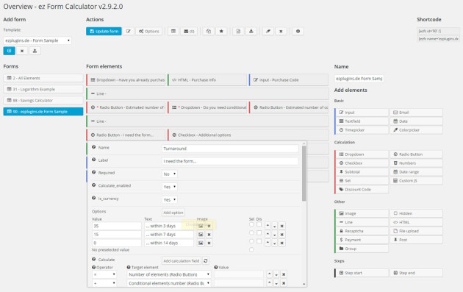Click the blue add form button
463x292 pixels.
coord(9,51)
